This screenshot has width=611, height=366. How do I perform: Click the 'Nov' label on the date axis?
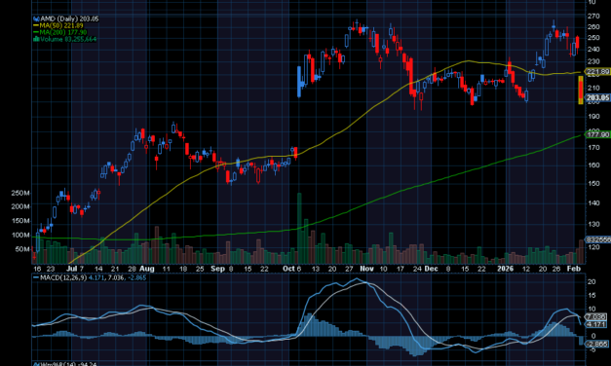366,269
